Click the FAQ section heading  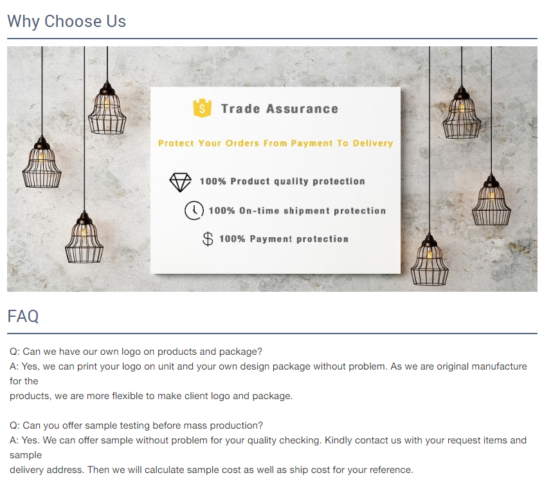(x=23, y=316)
